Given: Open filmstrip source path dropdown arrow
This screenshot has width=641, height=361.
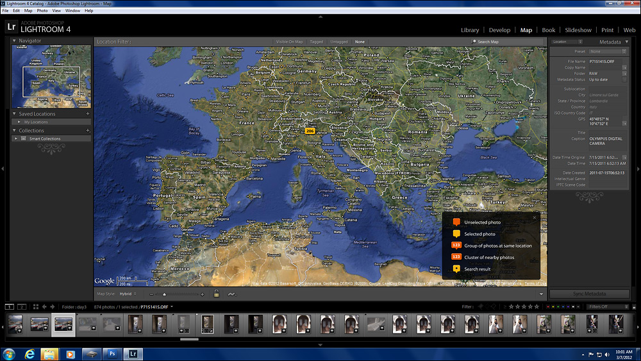Looking at the screenshot, I should (172, 306).
